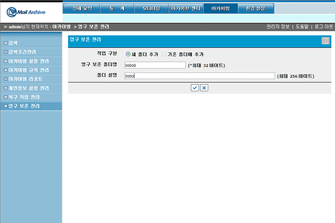Click the checkmark confirm icon
Screen dimensions: 335x223
click(x=194, y=88)
